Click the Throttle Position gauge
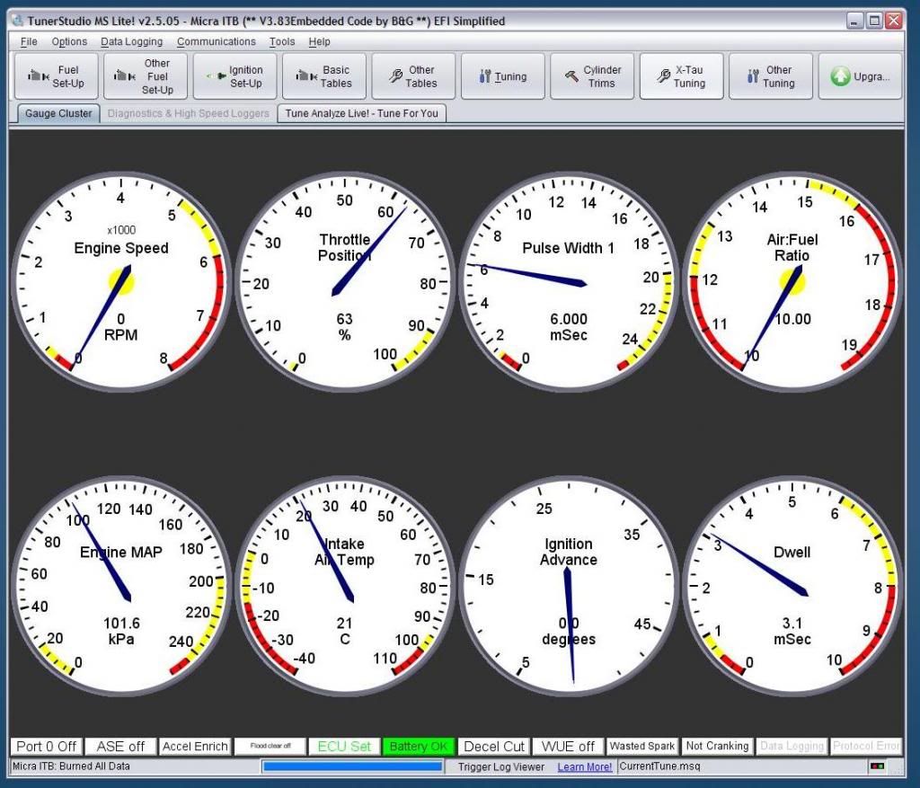920x788 pixels. (x=344, y=281)
